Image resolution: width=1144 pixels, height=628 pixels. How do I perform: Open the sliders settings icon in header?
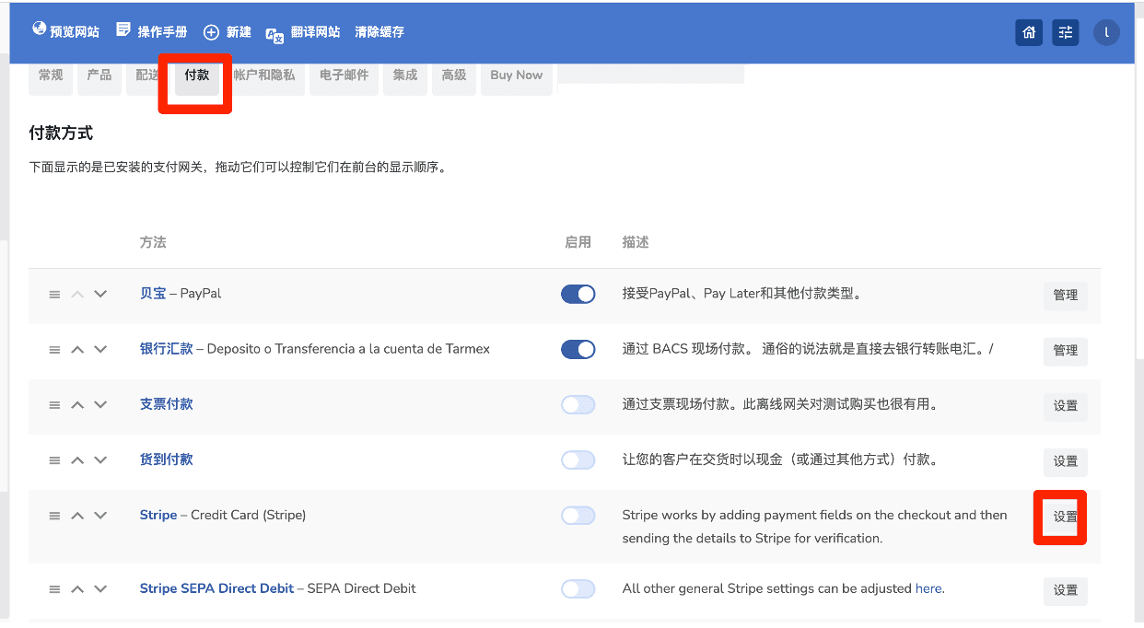(x=1066, y=33)
